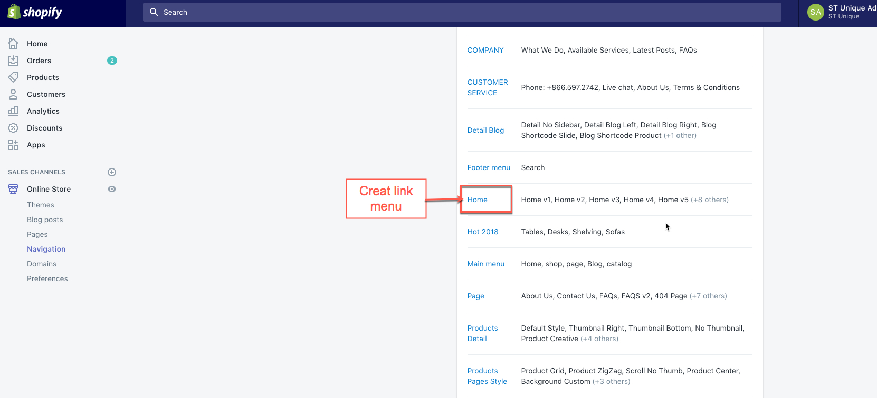The image size is (877, 398).
Task: Click the Analytics bar chart icon
Action: tap(13, 111)
